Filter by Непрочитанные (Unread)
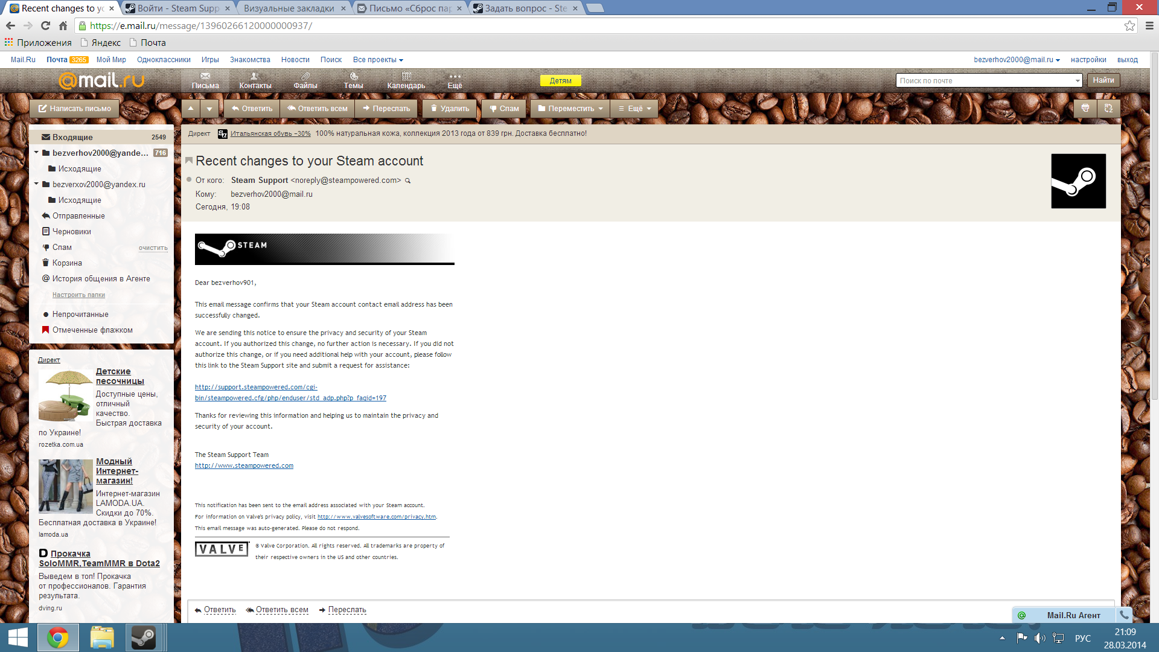The width and height of the screenshot is (1159, 652). point(80,314)
